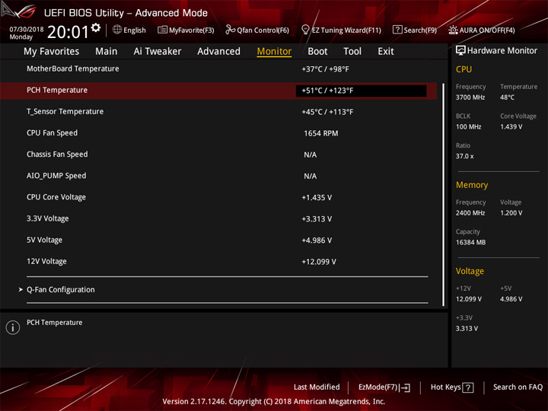Select CPU Fan Speed row
The height and width of the screenshot is (411, 548).
[x=218, y=133]
